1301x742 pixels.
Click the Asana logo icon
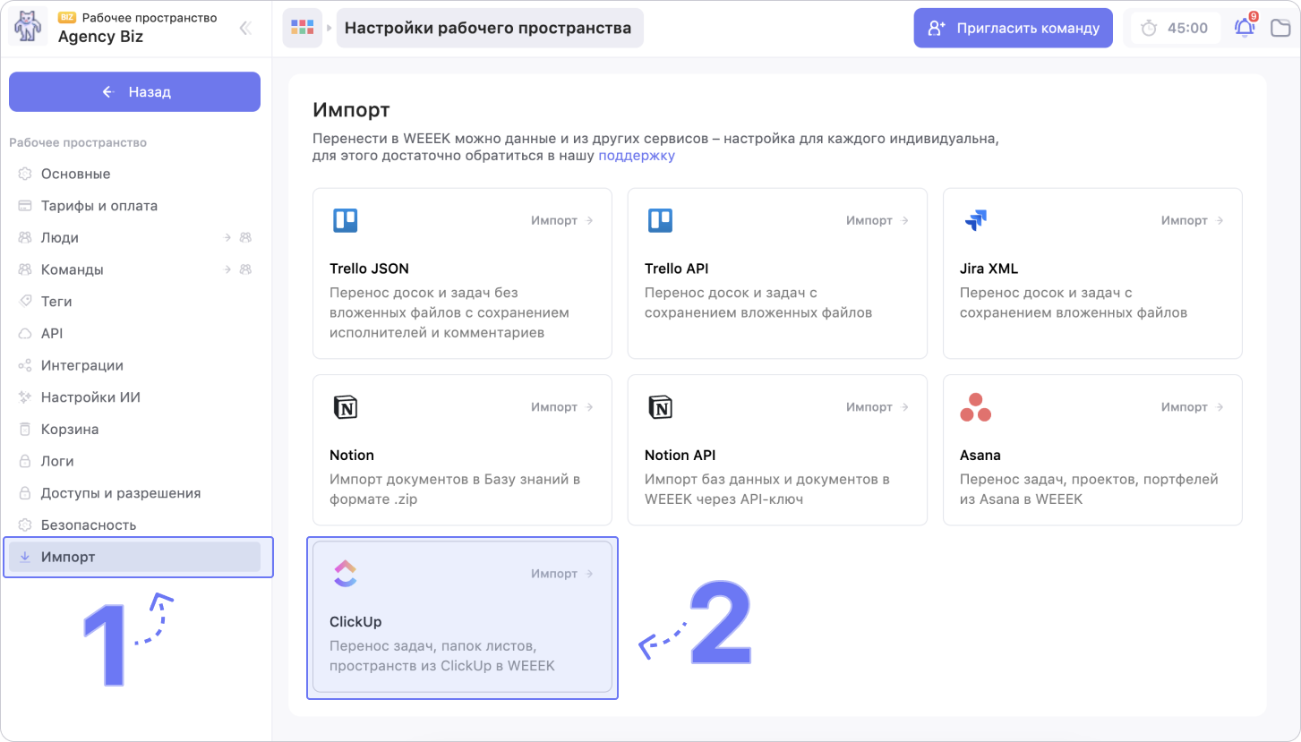tap(975, 407)
